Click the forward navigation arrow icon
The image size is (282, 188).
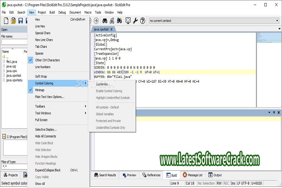(96, 21)
